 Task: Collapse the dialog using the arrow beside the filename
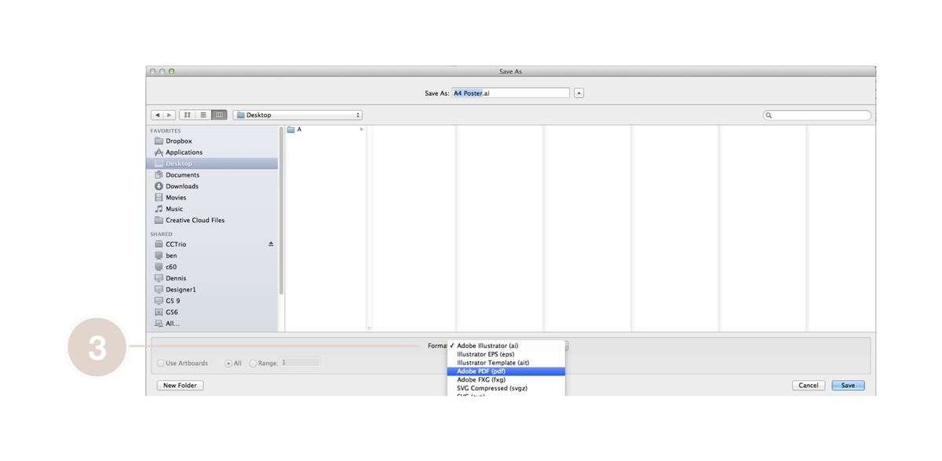579,93
